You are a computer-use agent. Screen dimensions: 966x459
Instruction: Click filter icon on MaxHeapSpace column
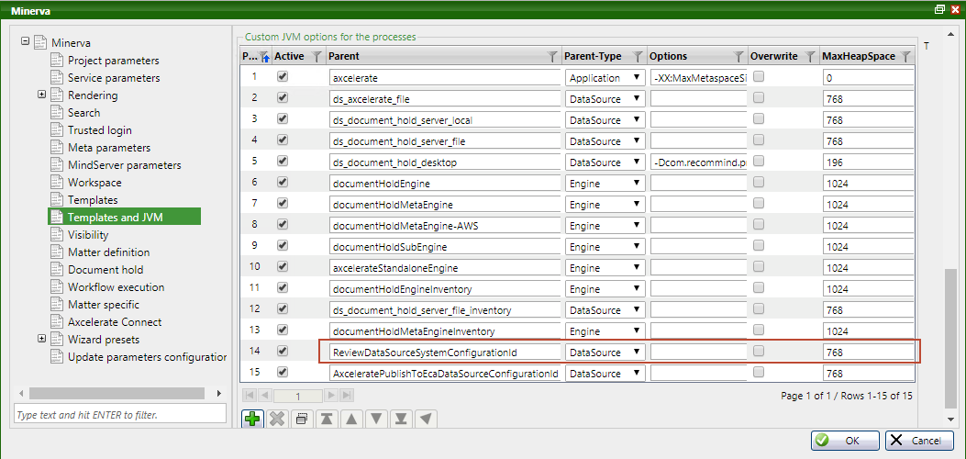point(906,57)
